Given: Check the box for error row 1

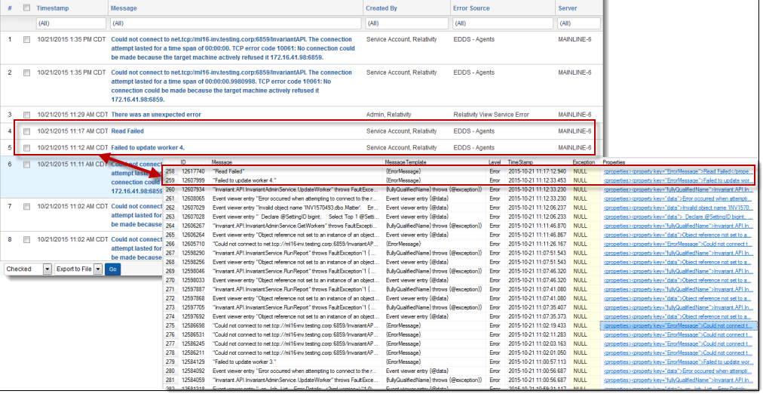Looking at the screenshot, I should click(26, 39).
